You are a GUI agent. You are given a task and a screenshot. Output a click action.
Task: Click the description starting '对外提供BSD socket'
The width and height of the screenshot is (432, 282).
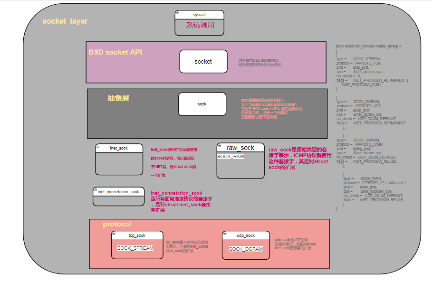coord(260,63)
